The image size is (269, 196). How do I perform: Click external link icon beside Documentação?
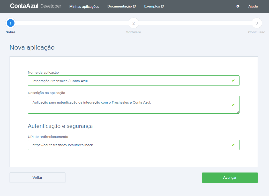coord(134,6)
